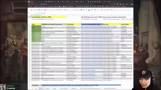Increase decimal places in the toolbar
Screen dimensions: 161x90
[x=59, y=10]
